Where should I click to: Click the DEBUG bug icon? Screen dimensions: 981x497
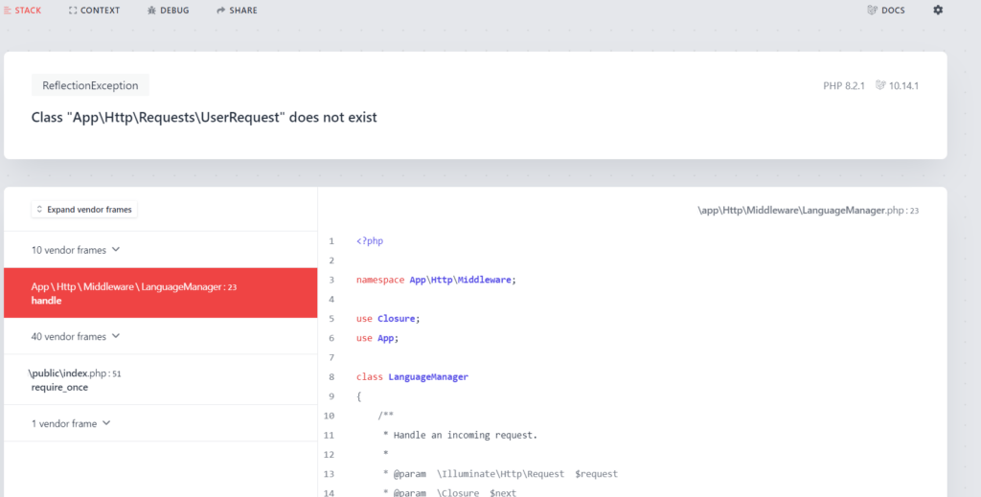click(x=152, y=11)
